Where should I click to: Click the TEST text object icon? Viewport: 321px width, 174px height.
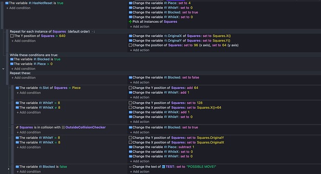tap(163, 167)
